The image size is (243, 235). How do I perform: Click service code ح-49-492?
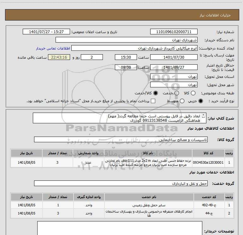click(x=209, y=205)
